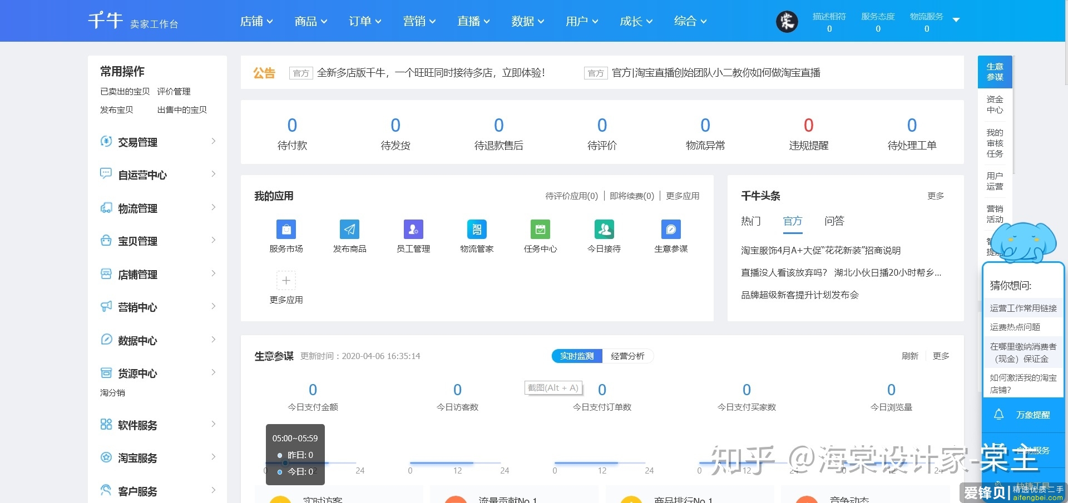This screenshot has height=503, width=1068.
Task: Click 更多 in 千牛头条 panel
Action: point(936,196)
